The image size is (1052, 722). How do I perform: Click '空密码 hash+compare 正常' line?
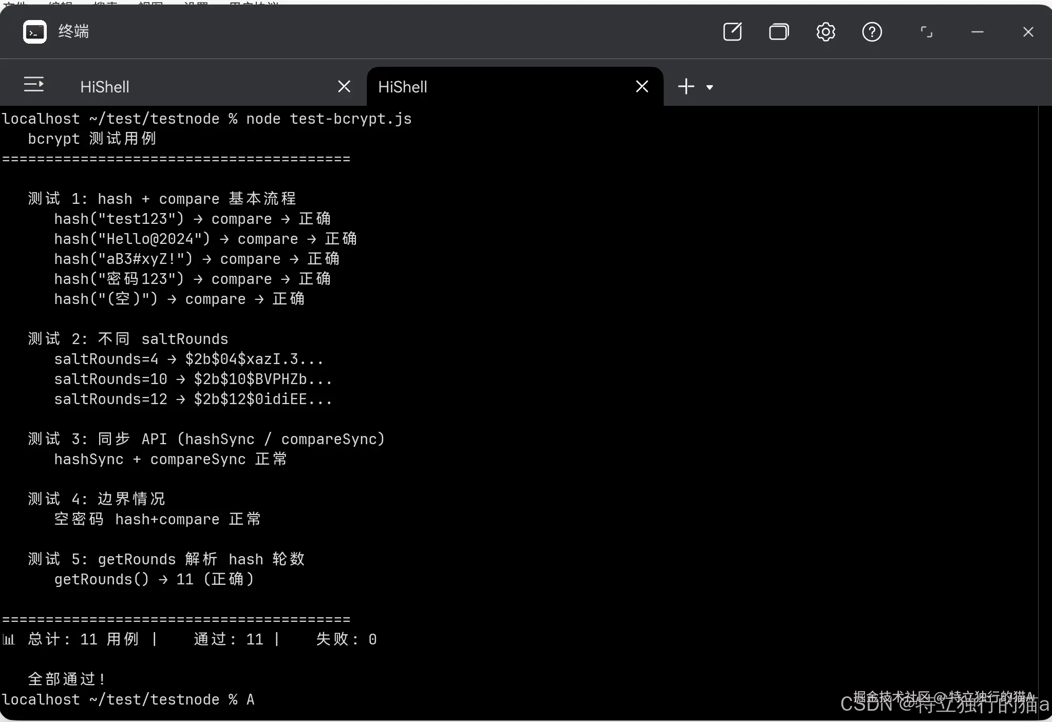(158, 519)
